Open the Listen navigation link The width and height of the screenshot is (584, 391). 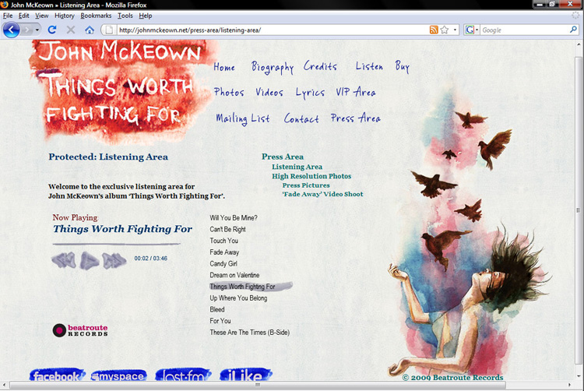[x=369, y=66]
